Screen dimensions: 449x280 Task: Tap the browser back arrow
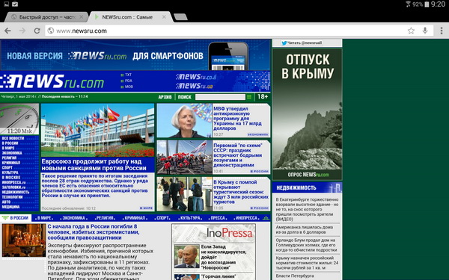point(7,31)
